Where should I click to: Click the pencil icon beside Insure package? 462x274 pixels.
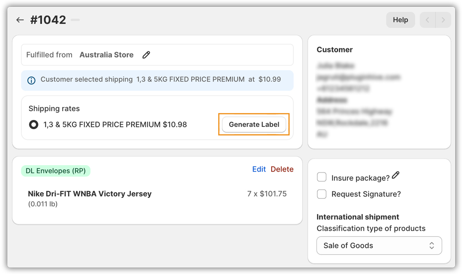(395, 175)
